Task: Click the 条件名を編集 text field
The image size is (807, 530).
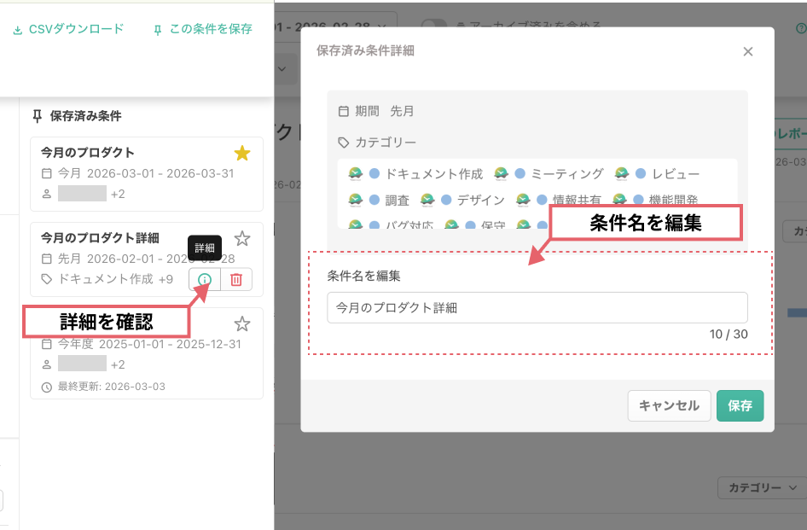Action: click(537, 307)
